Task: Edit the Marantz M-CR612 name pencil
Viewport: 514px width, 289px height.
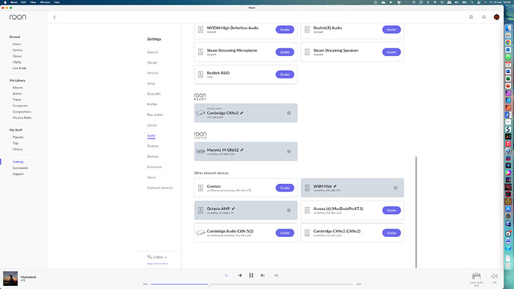Action: 242,150
